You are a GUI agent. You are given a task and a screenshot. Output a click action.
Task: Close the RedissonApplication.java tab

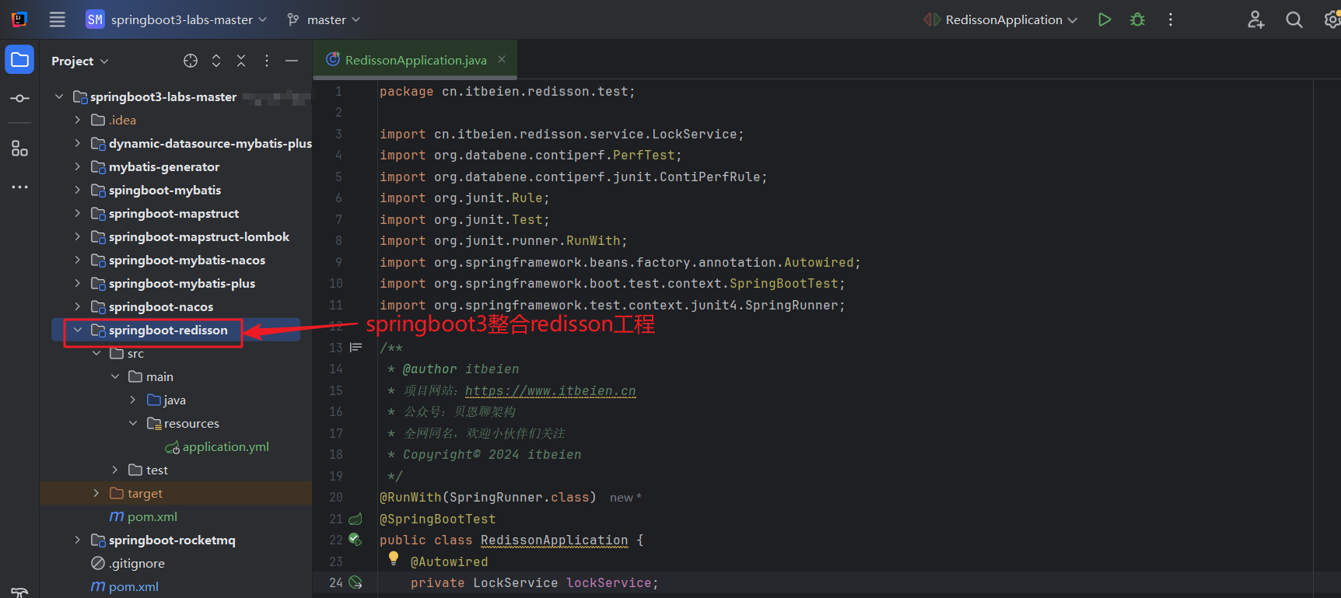tap(502, 59)
